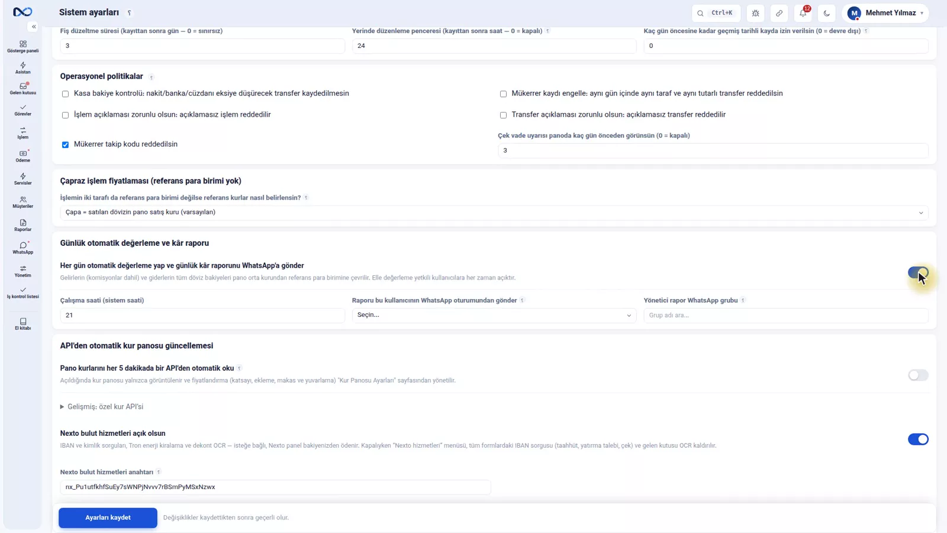This screenshot has width=947, height=533.
Task: Click the Nexto bulut hizmetleri anahtarı field
Action: click(275, 487)
